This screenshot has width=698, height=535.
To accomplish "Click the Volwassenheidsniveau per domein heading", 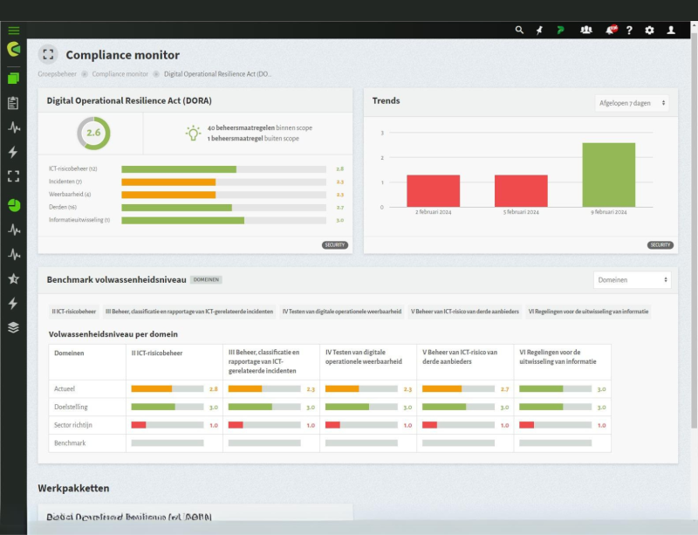I will (113, 334).
